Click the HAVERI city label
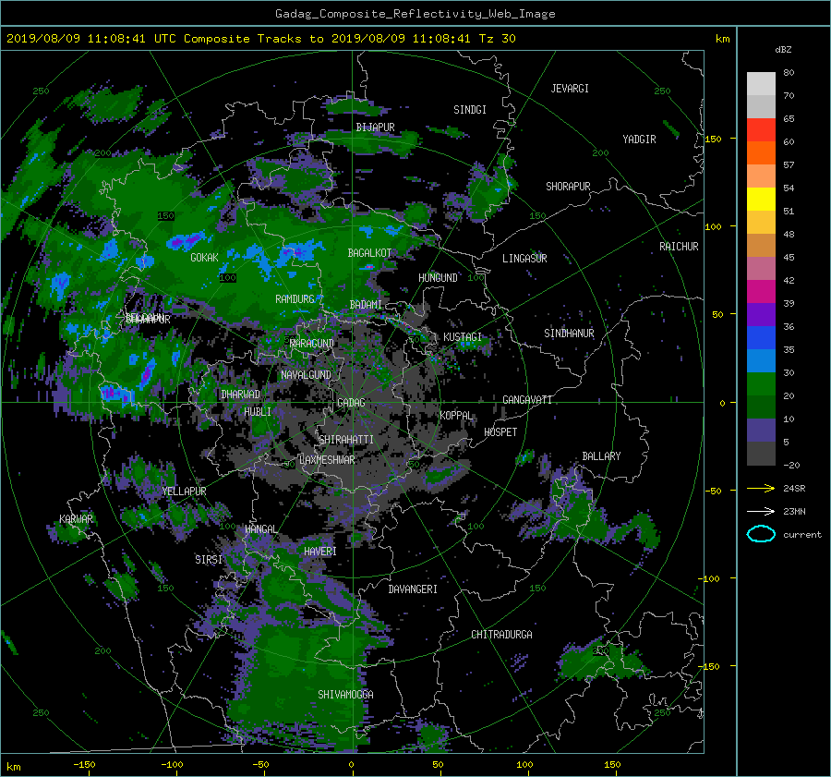This screenshot has width=831, height=777. pyautogui.click(x=320, y=552)
